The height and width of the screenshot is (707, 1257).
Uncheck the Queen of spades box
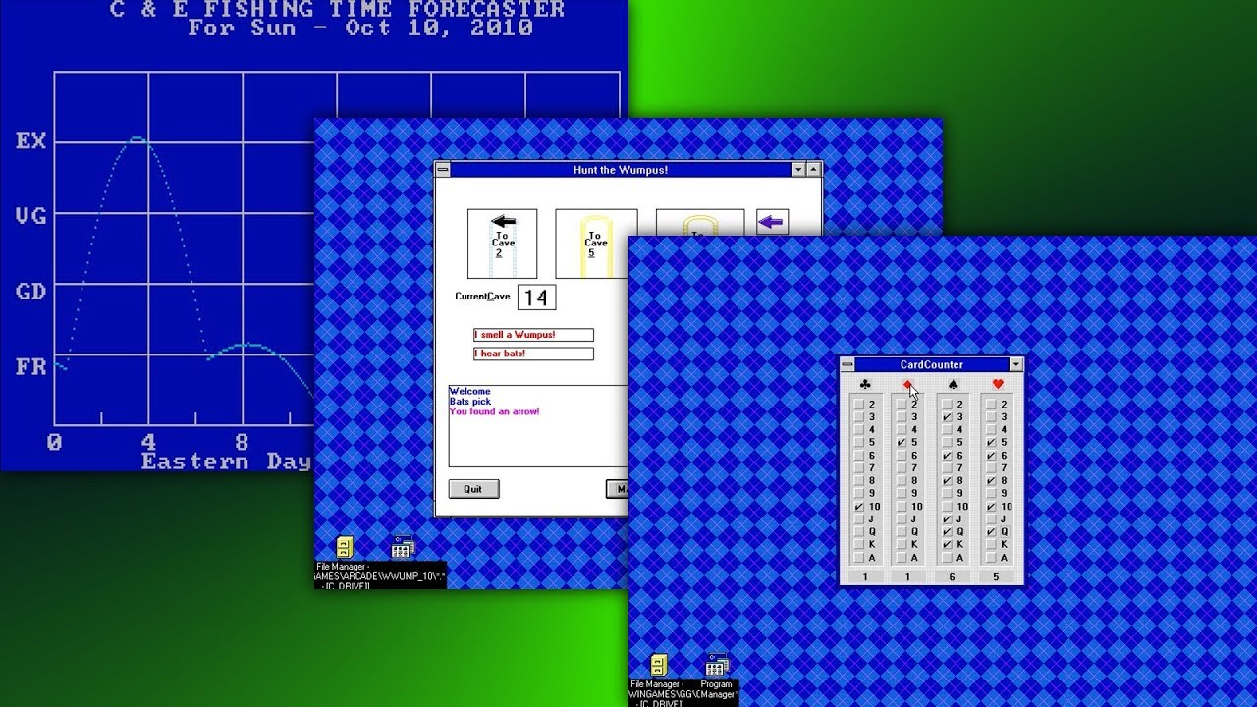(947, 532)
